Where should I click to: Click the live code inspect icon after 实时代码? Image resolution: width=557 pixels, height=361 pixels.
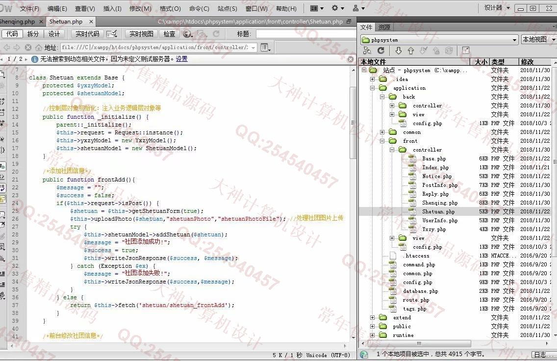tap(111, 34)
